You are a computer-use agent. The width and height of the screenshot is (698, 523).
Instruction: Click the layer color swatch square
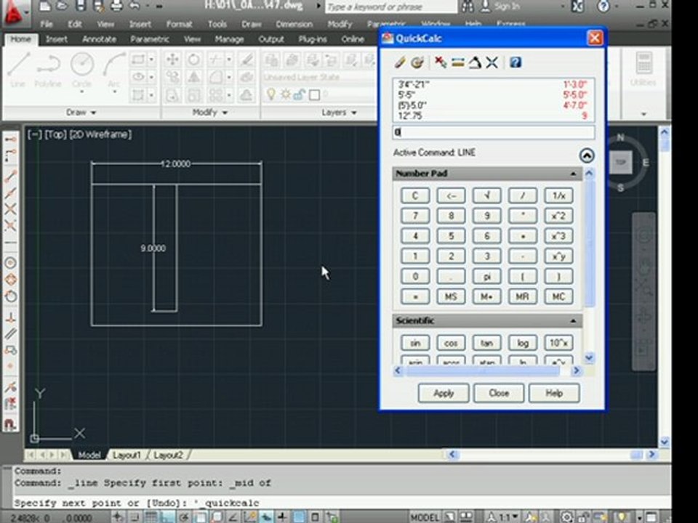click(x=314, y=94)
